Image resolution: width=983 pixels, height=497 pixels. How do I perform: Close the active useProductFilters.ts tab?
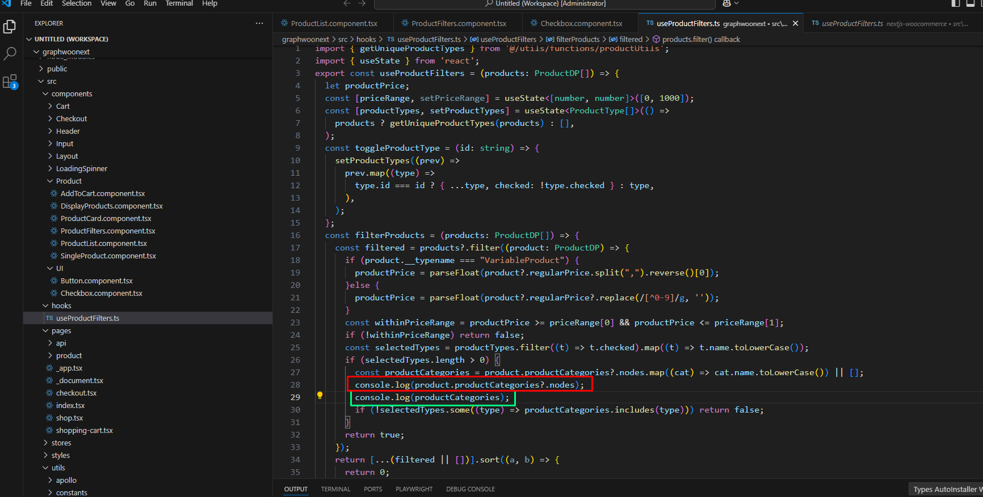795,24
